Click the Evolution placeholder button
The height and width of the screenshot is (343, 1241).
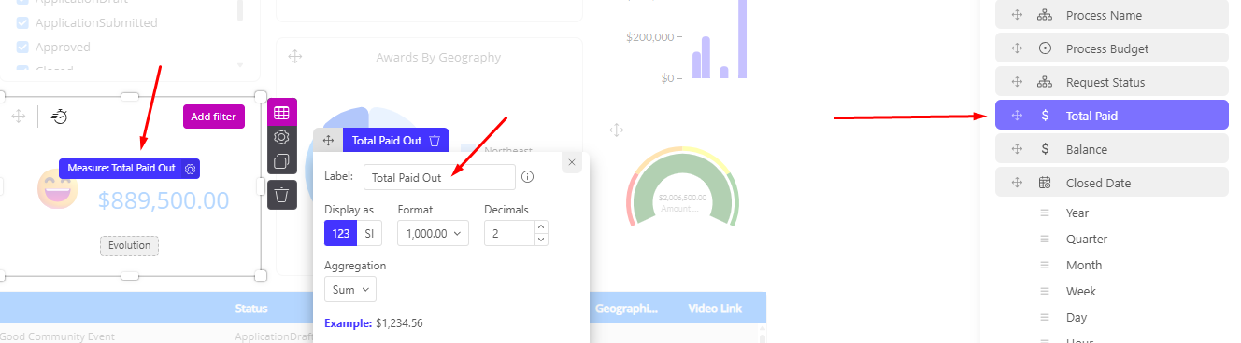(x=129, y=245)
